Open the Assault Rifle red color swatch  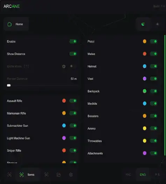tap(64, 101)
